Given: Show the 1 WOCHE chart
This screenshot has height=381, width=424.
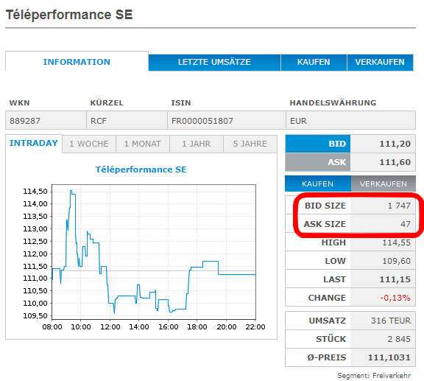Looking at the screenshot, I should [89, 144].
